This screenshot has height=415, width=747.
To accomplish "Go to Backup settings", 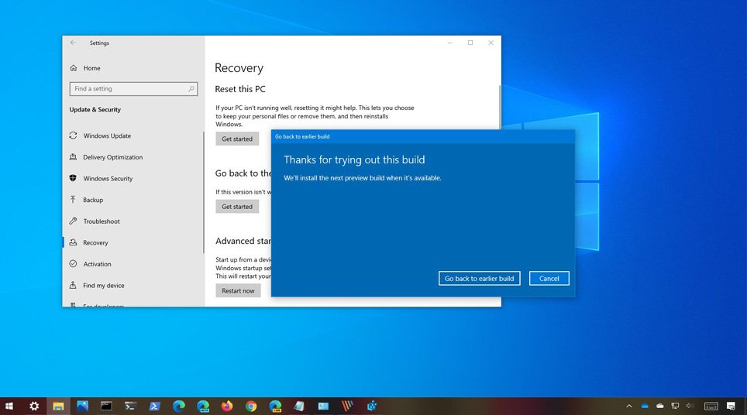I will pos(93,200).
